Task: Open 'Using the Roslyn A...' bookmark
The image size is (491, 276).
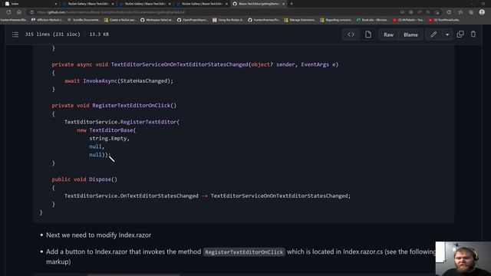Action: click(228, 20)
